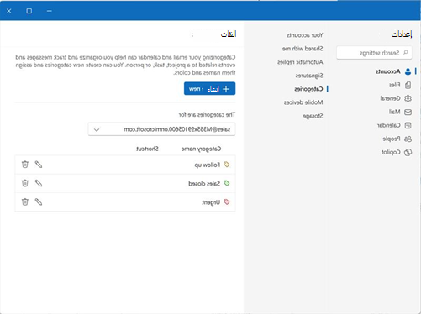Select Storage submenu item
421x314 pixels.
click(x=313, y=116)
